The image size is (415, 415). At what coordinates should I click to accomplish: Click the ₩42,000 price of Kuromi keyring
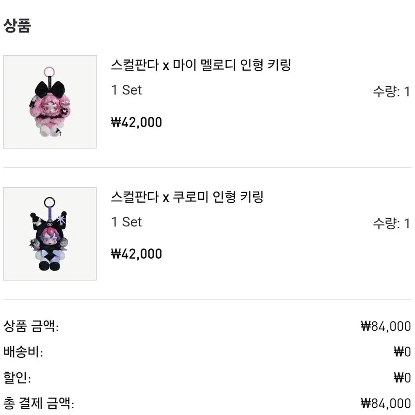click(x=137, y=254)
